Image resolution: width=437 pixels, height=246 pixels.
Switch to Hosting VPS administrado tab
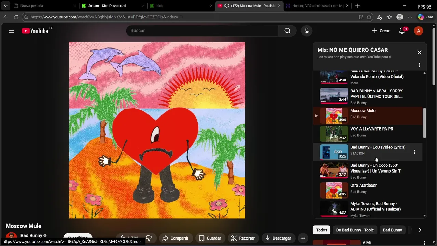[318, 6]
